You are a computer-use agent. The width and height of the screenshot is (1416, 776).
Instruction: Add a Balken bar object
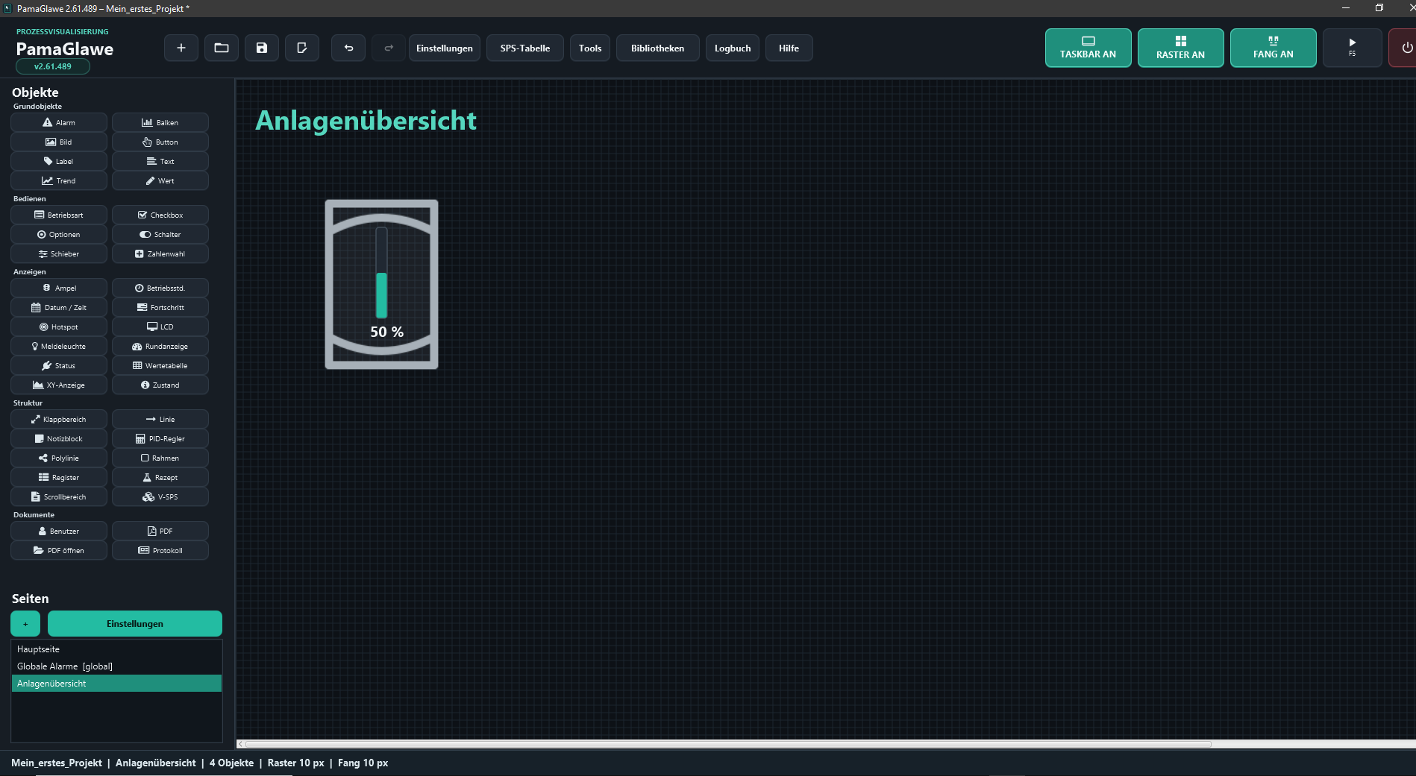click(x=160, y=122)
